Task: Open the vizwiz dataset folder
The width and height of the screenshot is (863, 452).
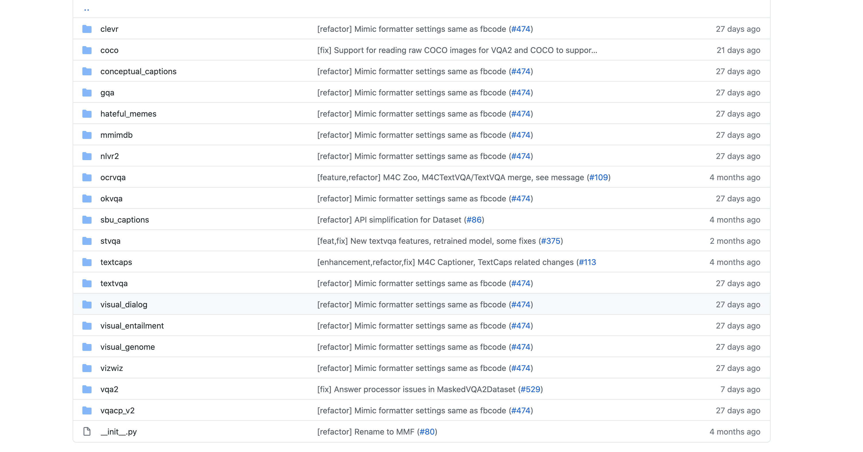Action: 112,368
